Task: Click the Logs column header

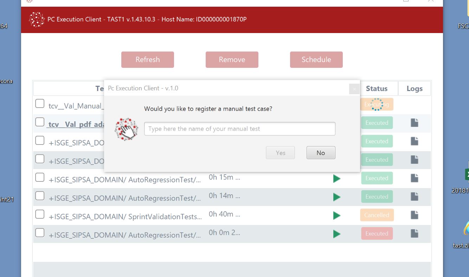Action: (x=415, y=89)
